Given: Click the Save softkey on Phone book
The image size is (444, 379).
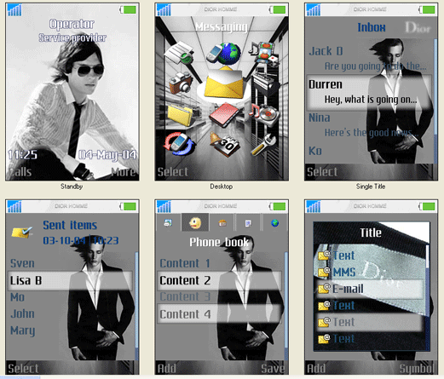Looking at the screenshot, I should tap(273, 369).
